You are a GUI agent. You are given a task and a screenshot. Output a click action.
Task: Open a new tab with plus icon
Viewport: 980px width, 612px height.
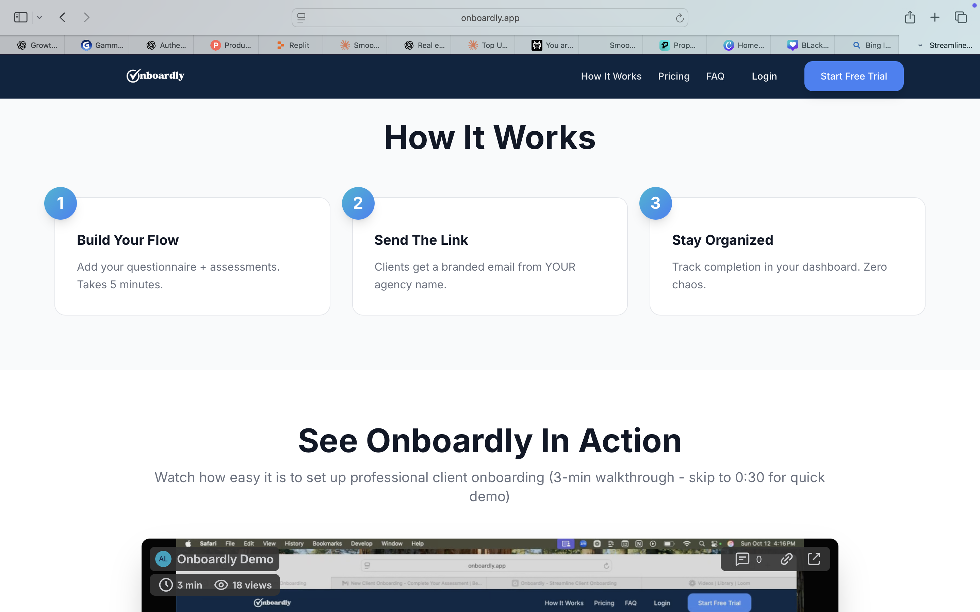tap(935, 17)
